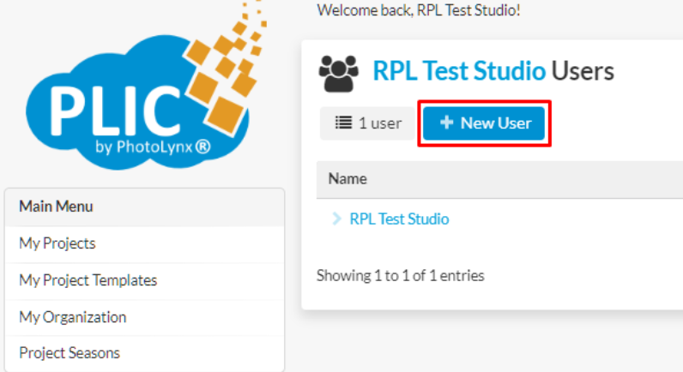The width and height of the screenshot is (683, 372).
Task: Click the list icon beside 1 user
Action: (343, 123)
